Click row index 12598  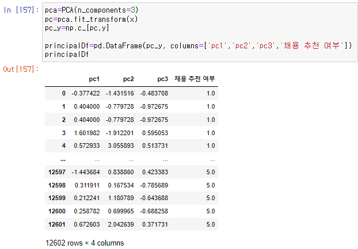tap(57, 185)
